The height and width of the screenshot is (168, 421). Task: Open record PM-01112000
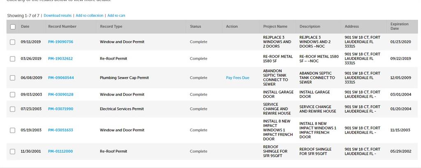tap(60, 151)
